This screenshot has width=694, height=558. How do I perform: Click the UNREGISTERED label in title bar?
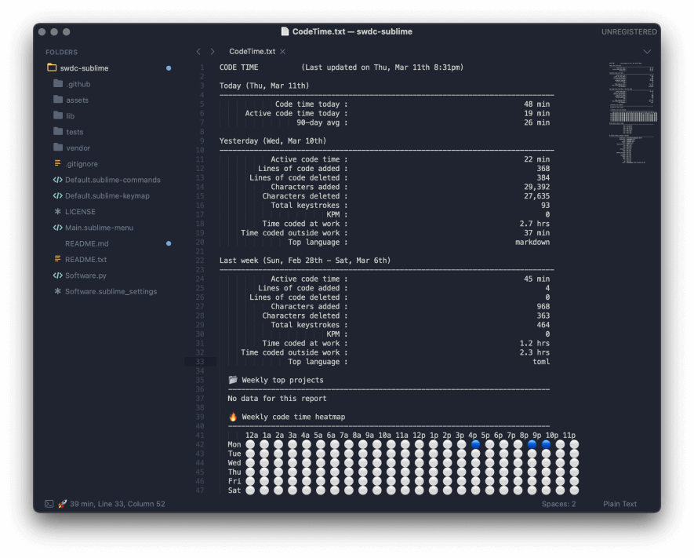coord(630,31)
